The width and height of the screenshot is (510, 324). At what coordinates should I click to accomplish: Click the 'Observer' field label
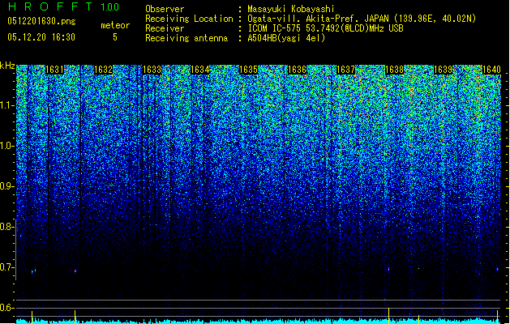tap(165, 9)
